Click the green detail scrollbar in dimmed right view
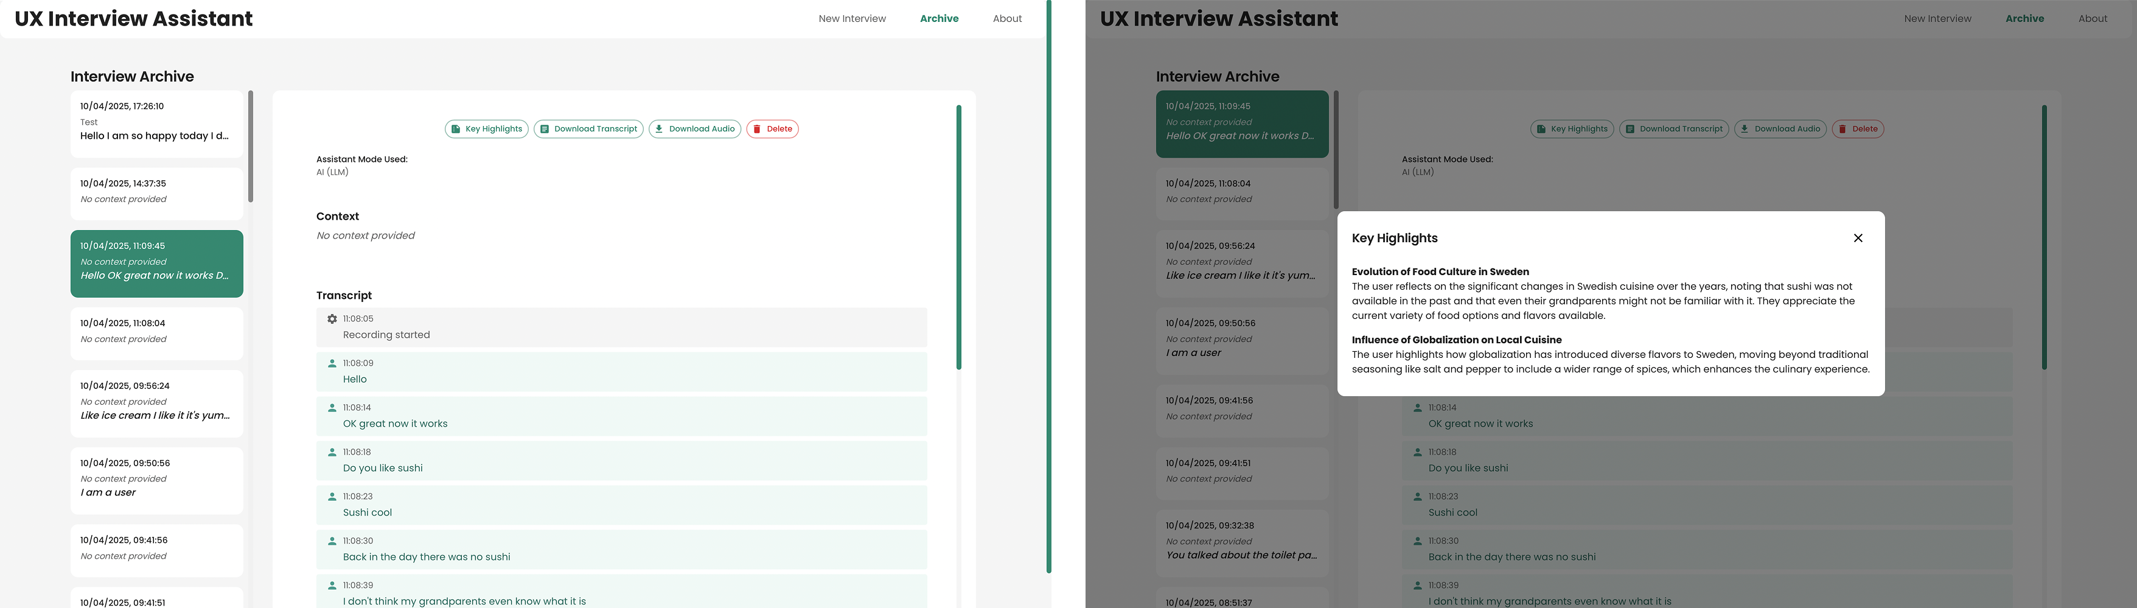This screenshot has height=608, width=2137. tap(2044, 237)
